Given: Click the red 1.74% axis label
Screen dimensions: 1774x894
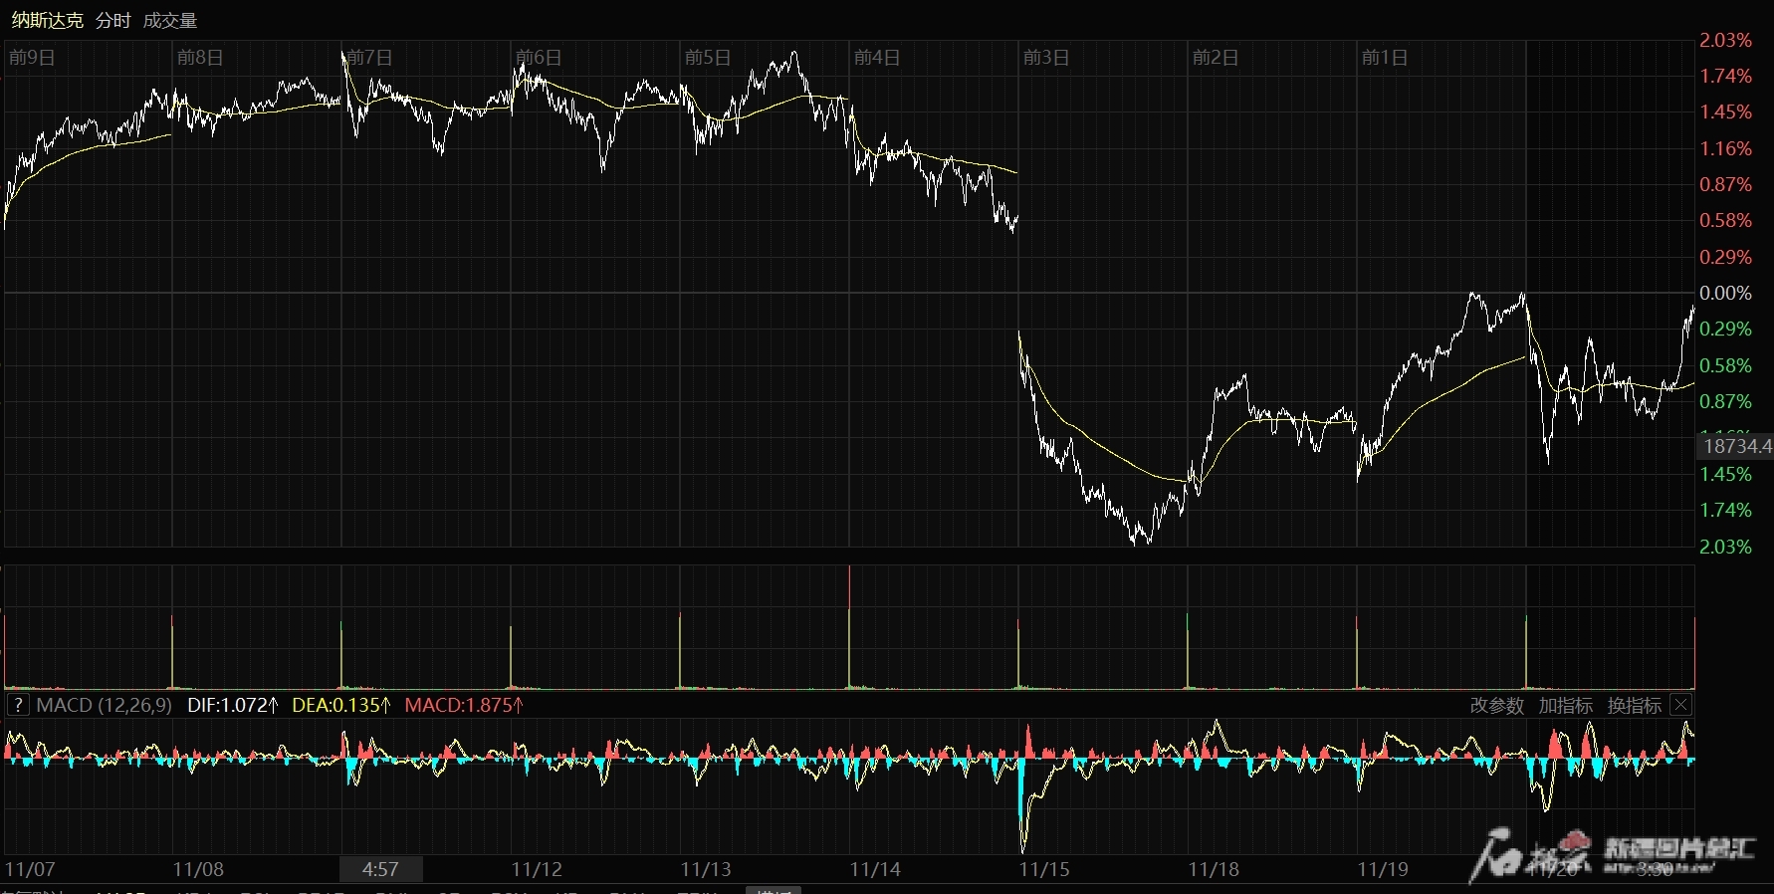Looking at the screenshot, I should coord(1725,76).
